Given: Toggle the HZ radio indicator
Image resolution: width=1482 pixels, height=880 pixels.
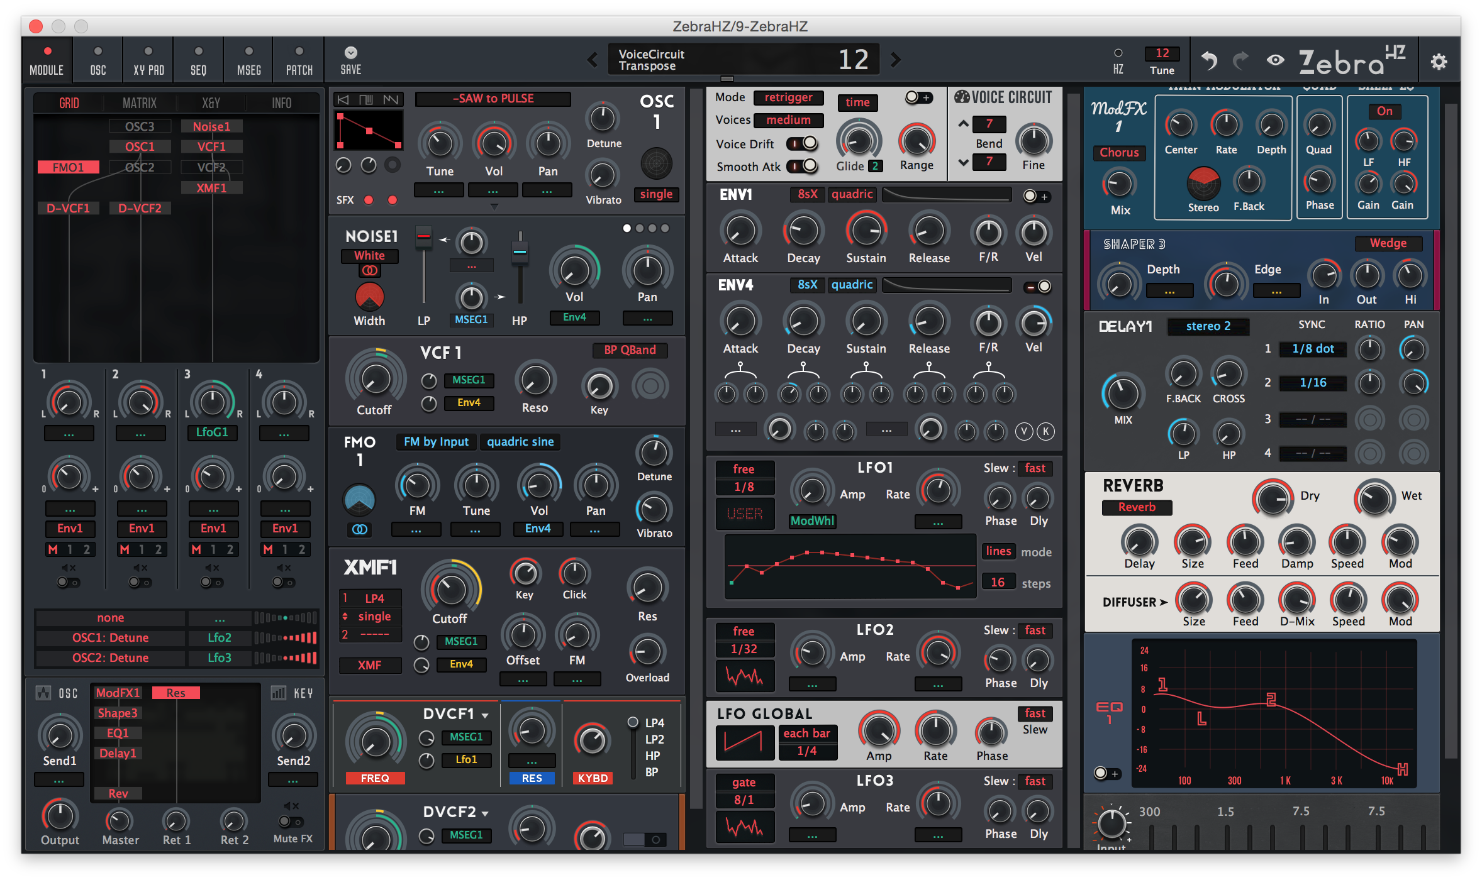Looking at the screenshot, I should pos(1118,53).
